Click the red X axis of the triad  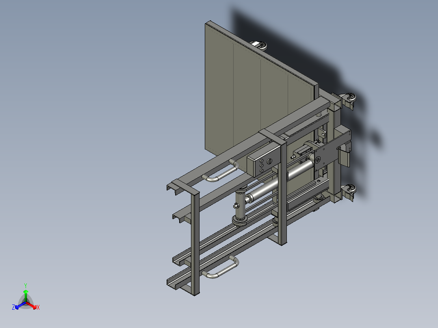(x=33, y=306)
